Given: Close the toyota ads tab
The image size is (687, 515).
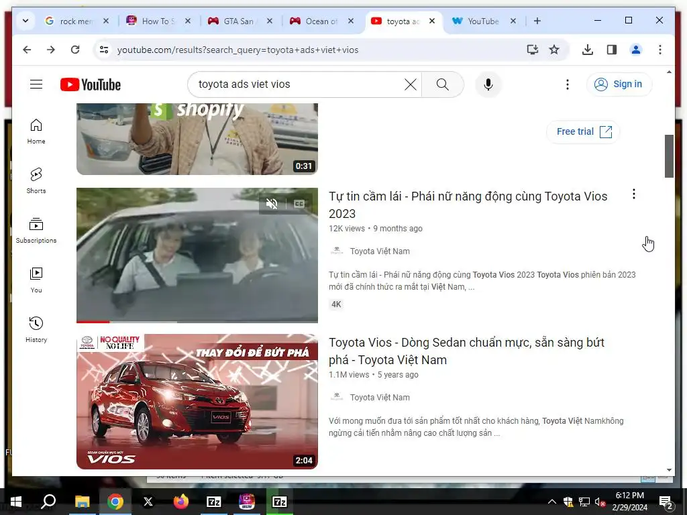Looking at the screenshot, I should coord(432,21).
